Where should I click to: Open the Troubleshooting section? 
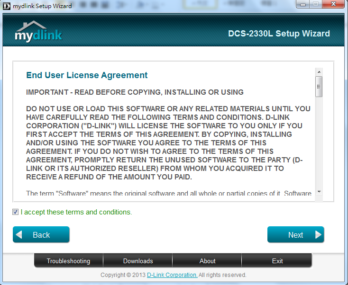[68, 261]
